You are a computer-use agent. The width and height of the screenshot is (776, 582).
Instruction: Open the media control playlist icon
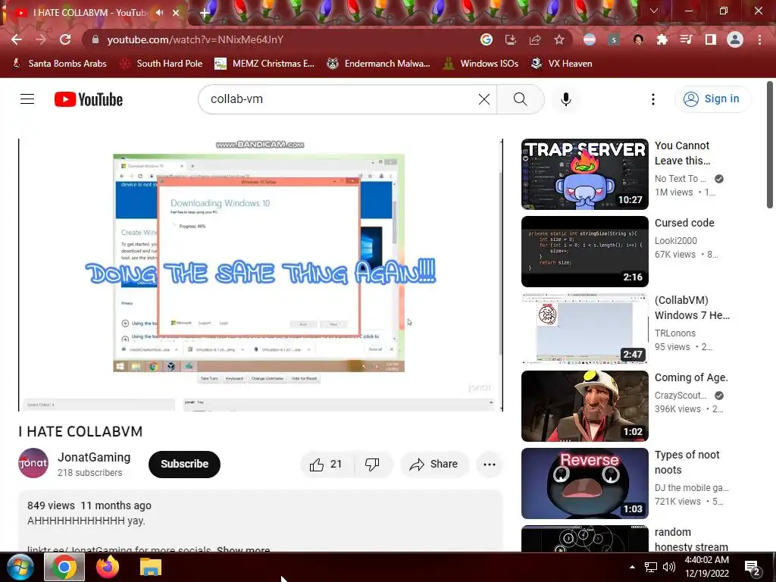point(687,39)
